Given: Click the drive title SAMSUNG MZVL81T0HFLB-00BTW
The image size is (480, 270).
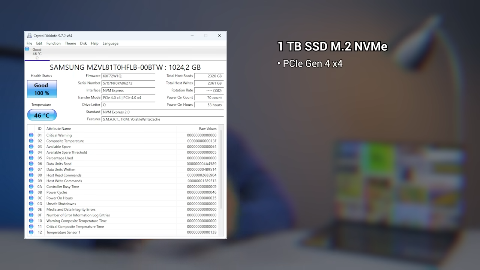Looking at the screenshot, I should [125, 67].
